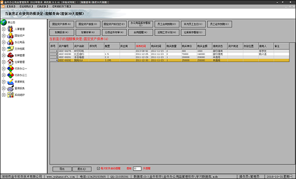Click the 近期工作计划(4) button

167,33
